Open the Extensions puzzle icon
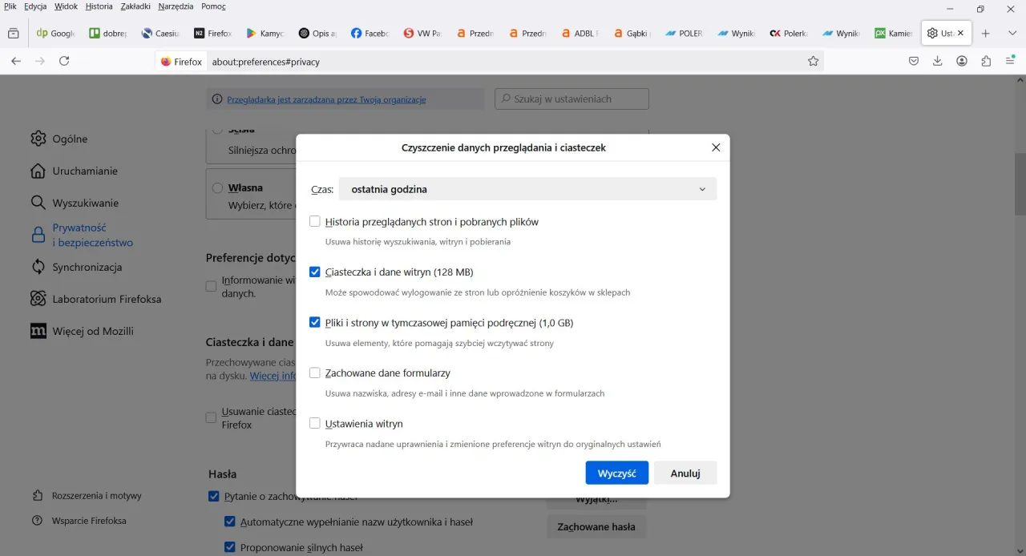The image size is (1026, 556). pos(986,61)
